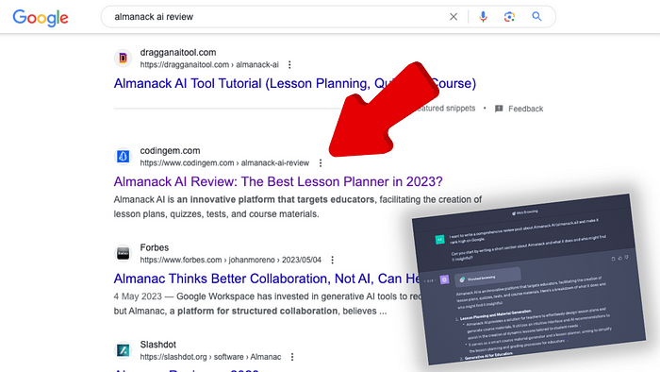
Task: Clear the search box with X icon
Action: [454, 17]
